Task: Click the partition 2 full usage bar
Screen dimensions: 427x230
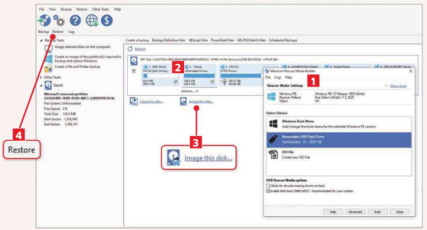Action: pos(199,76)
